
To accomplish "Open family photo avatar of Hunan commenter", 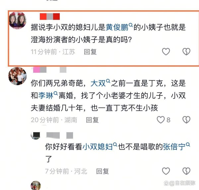I will pyautogui.click(x=17, y=76).
